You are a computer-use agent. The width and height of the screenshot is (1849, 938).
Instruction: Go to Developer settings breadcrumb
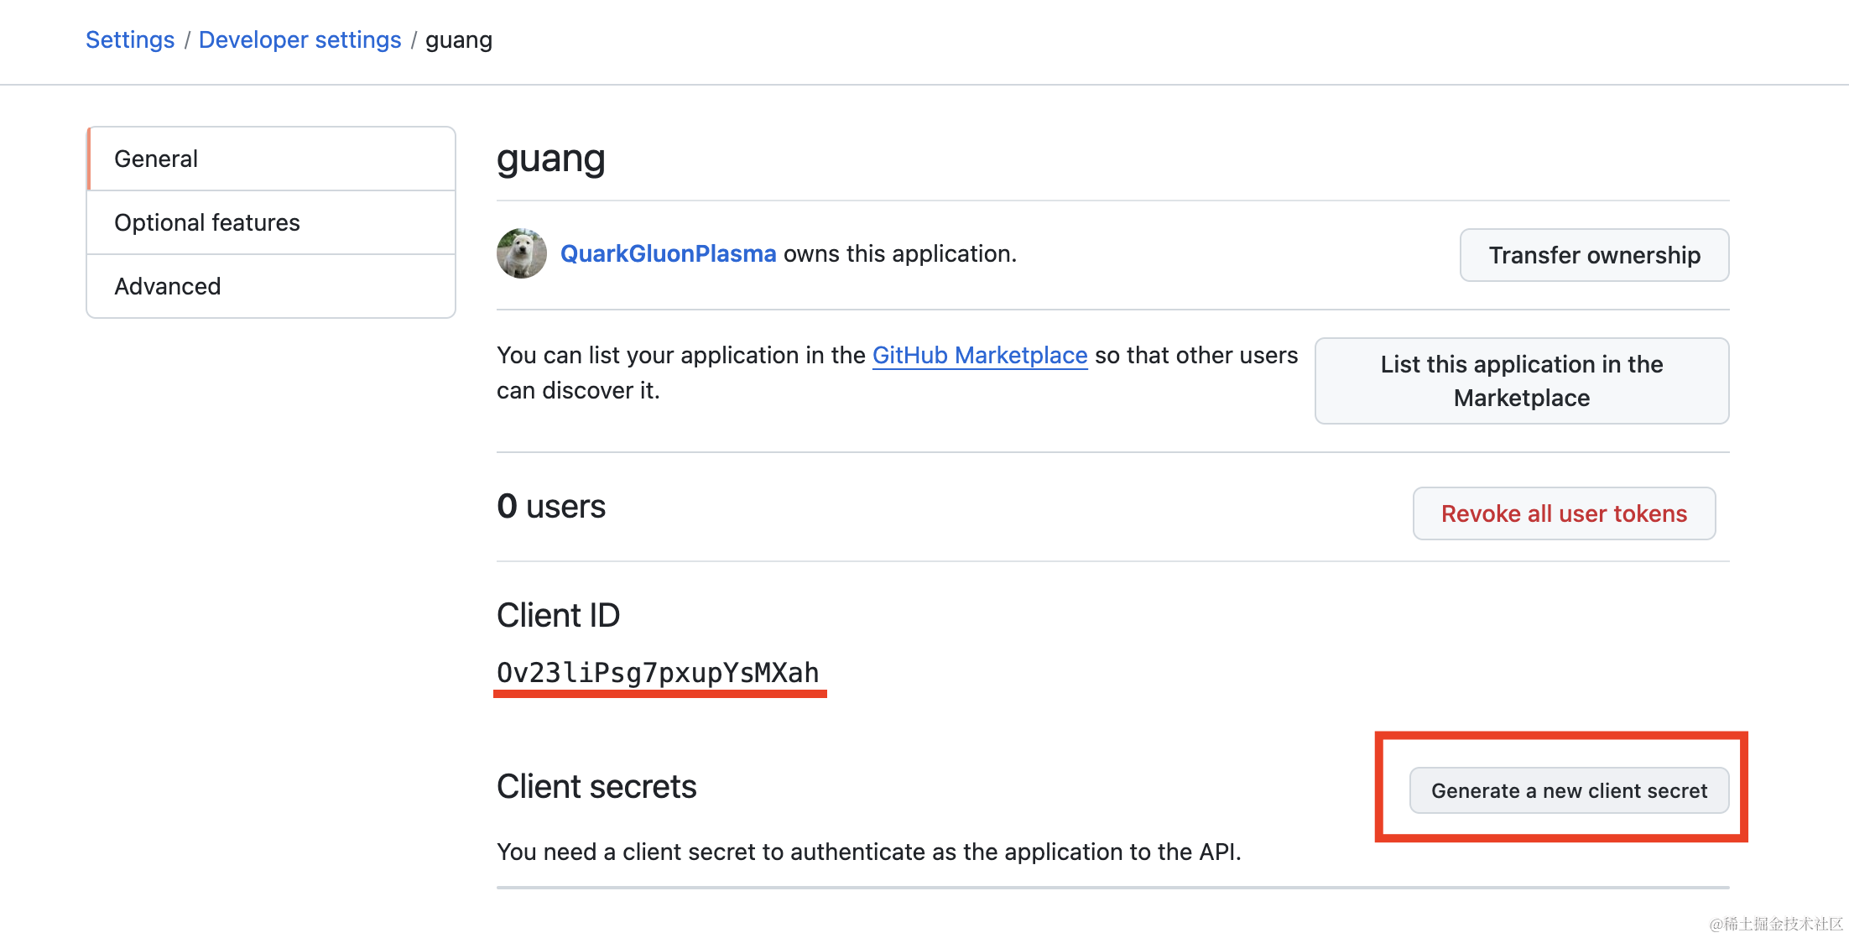[299, 40]
